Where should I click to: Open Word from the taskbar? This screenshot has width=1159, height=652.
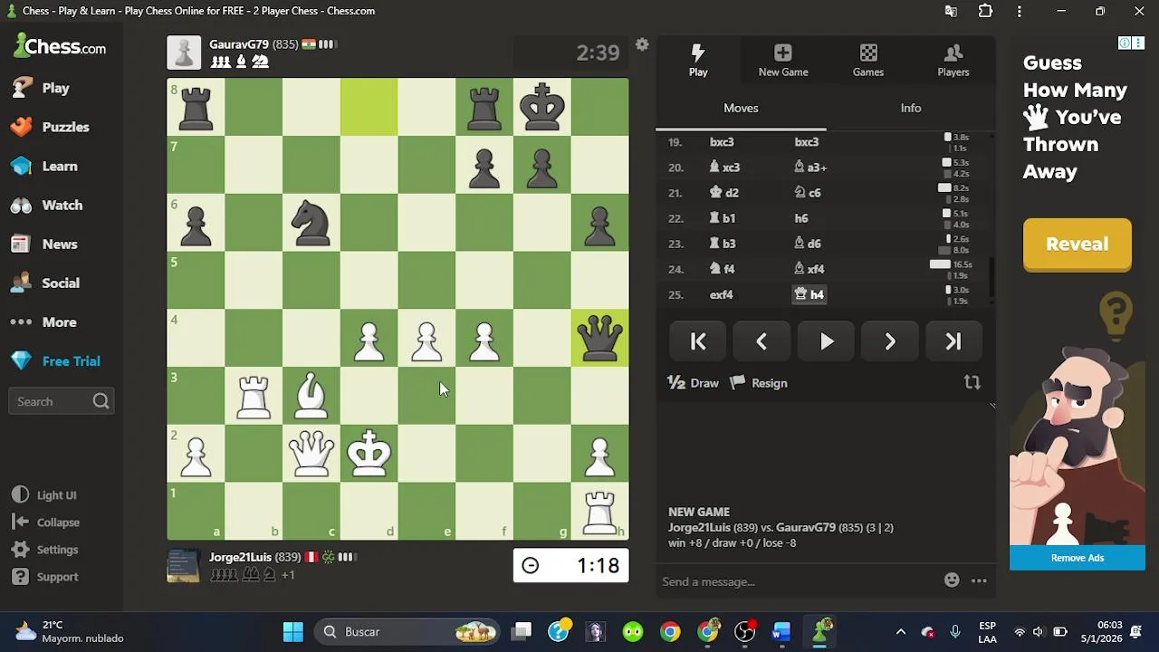781,631
